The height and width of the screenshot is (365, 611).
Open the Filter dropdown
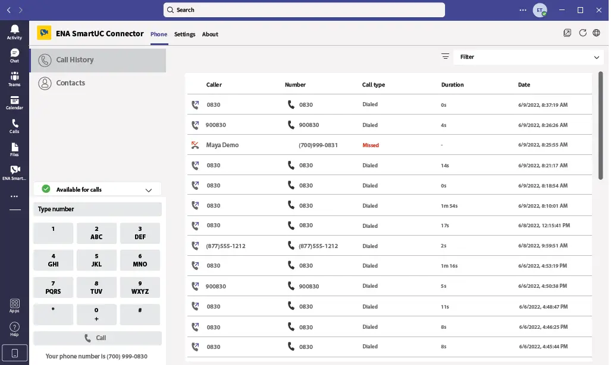[x=528, y=56]
